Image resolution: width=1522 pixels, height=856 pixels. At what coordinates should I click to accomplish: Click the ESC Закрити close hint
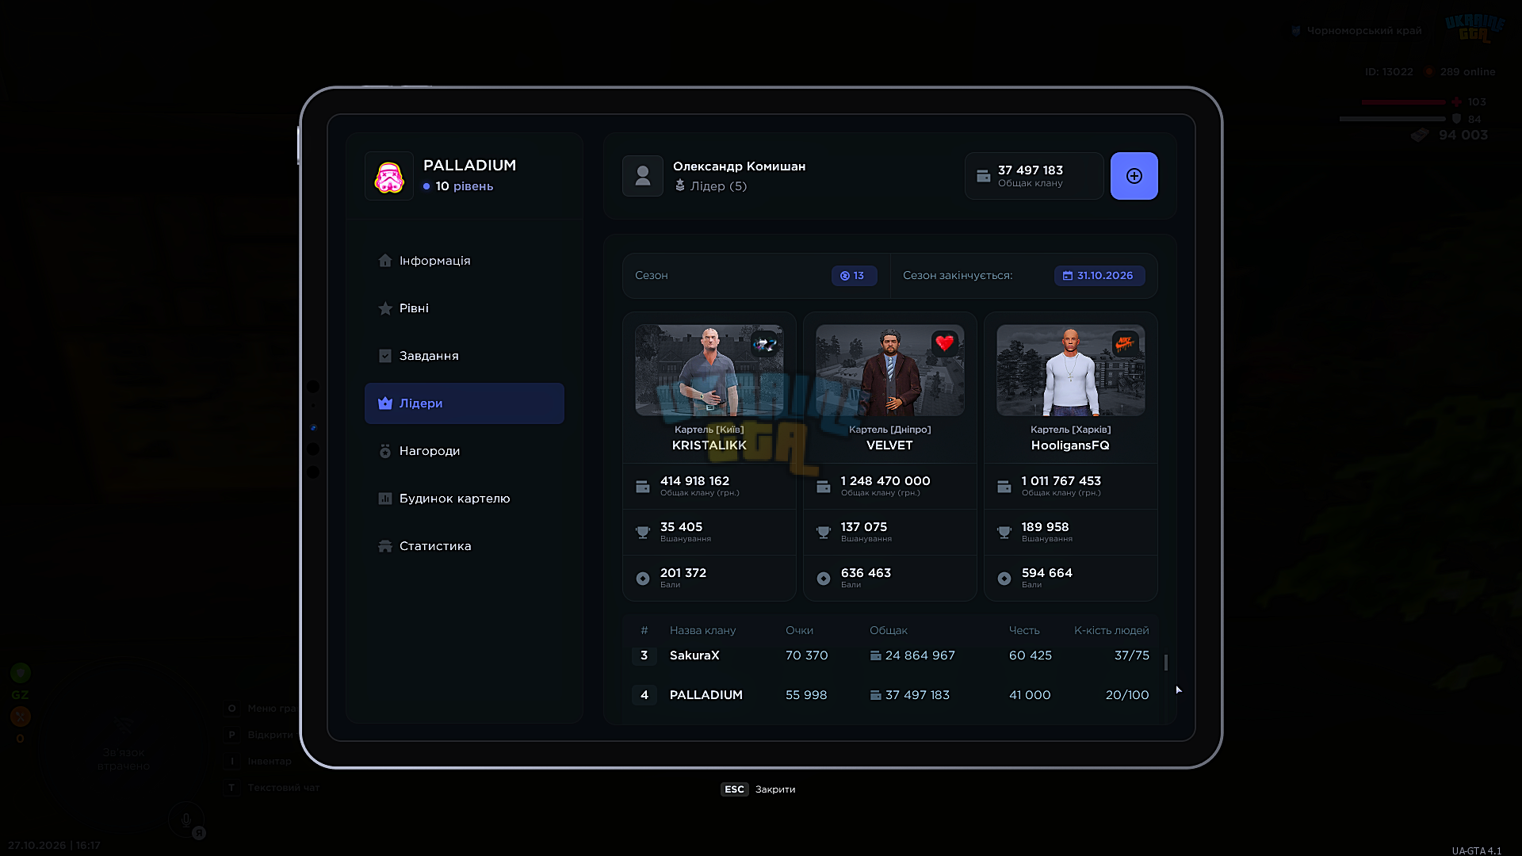pos(758,789)
